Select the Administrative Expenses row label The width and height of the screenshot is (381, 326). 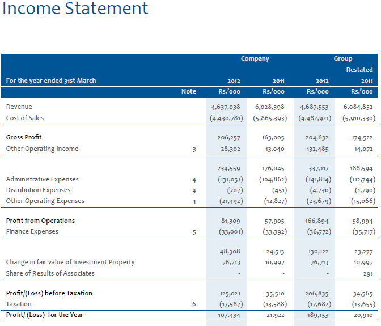pyautogui.click(x=42, y=180)
